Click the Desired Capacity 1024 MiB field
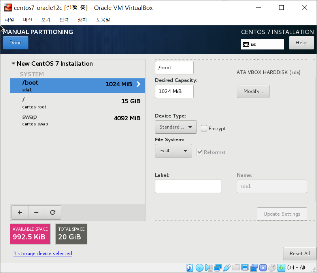Image resolution: width=317 pixels, height=273 pixels. pos(174,91)
